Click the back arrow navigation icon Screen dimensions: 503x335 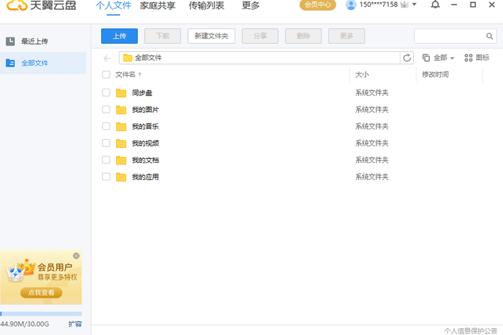click(x=107, y=58)
